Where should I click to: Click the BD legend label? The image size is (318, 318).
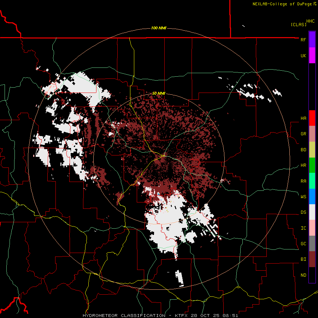coord(303,150)
